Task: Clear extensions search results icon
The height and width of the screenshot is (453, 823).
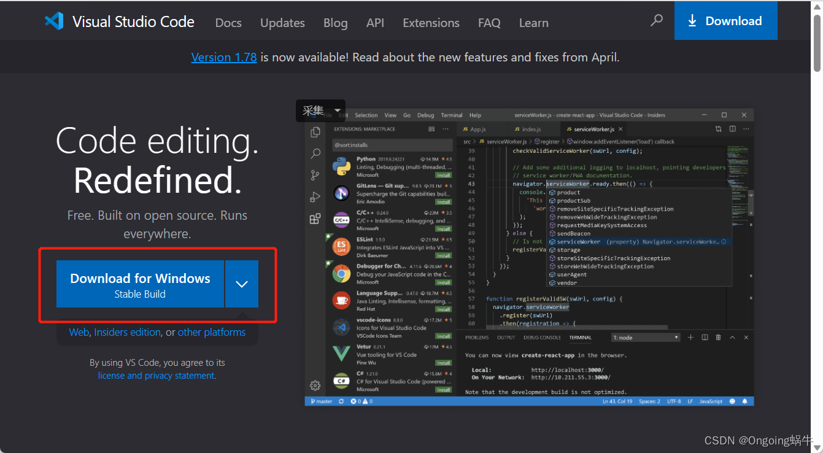Action: click(431, 130)
